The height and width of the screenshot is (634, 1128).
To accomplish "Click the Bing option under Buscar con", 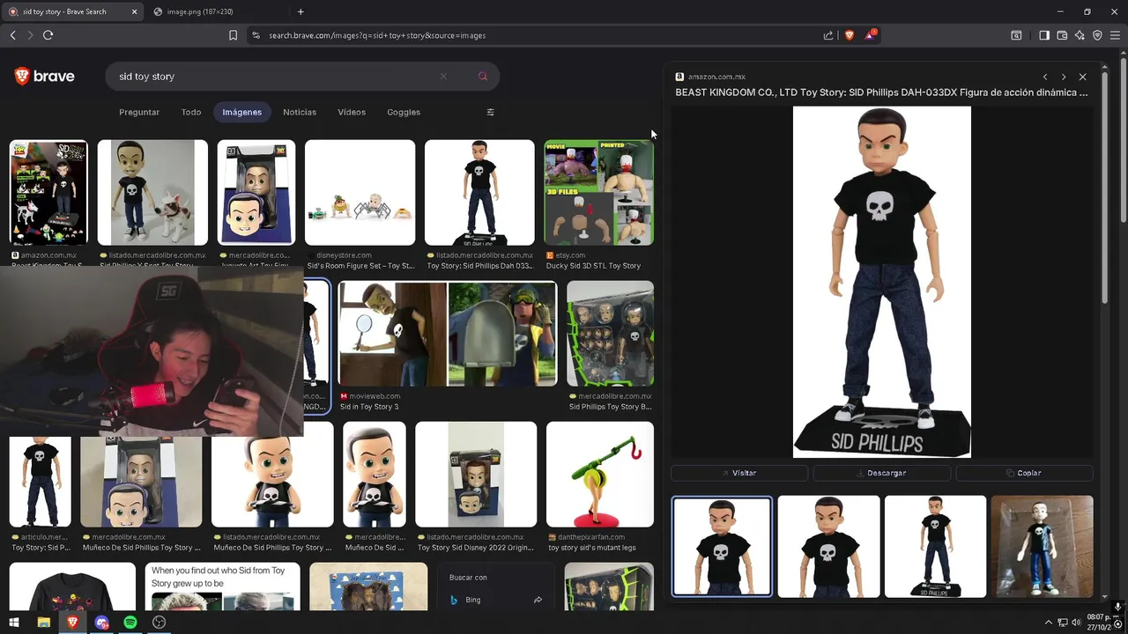I will click(x=473, y=600).
